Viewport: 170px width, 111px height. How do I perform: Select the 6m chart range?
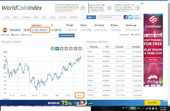click(71, 48)
